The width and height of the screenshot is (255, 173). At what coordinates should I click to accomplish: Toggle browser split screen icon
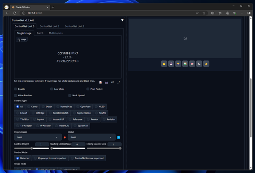[x=212, y=13]
